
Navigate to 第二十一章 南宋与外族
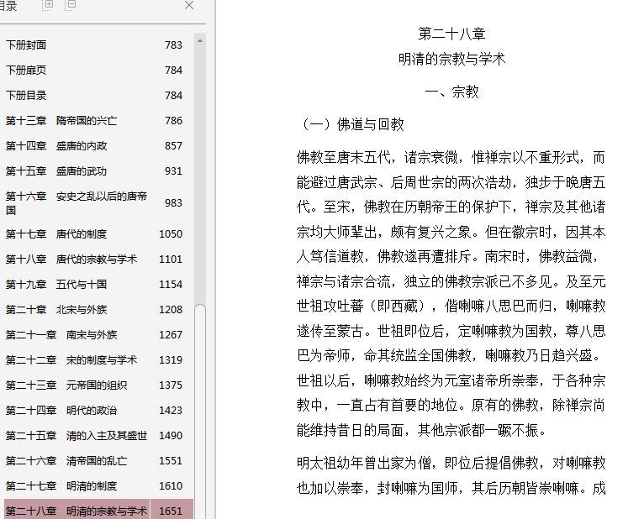pyautogui.click(x=61, y=335)
